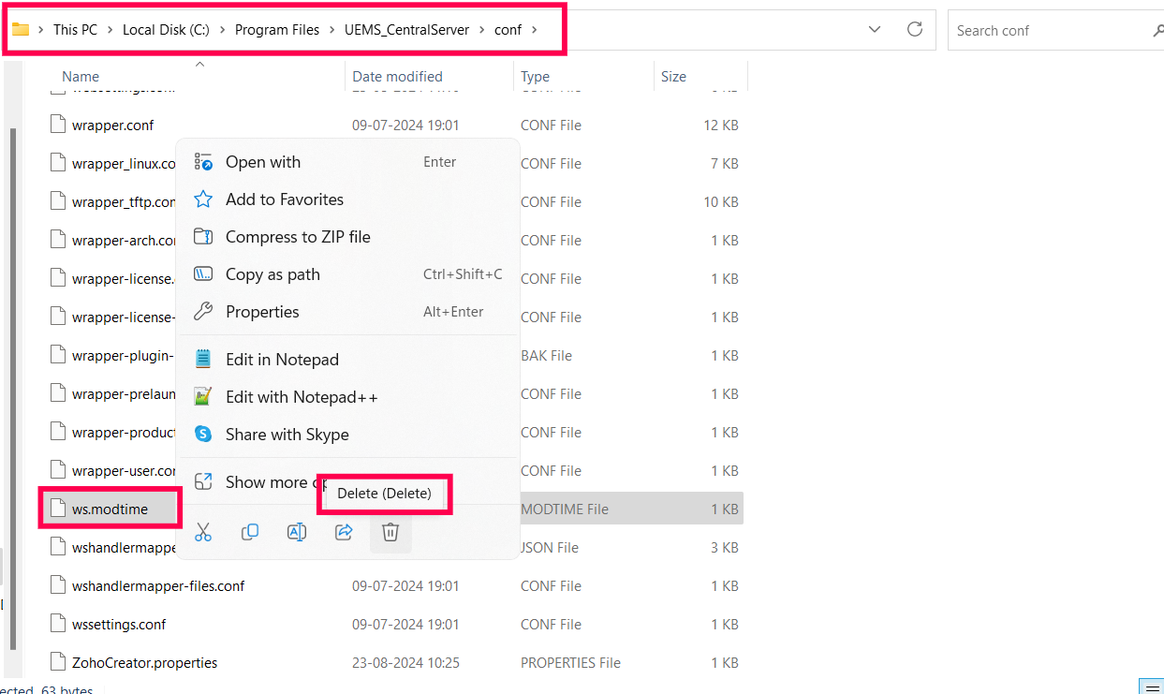Click the trash Delete icon
The width and height of the screenshot is (1164, 694).
point(390,532)
